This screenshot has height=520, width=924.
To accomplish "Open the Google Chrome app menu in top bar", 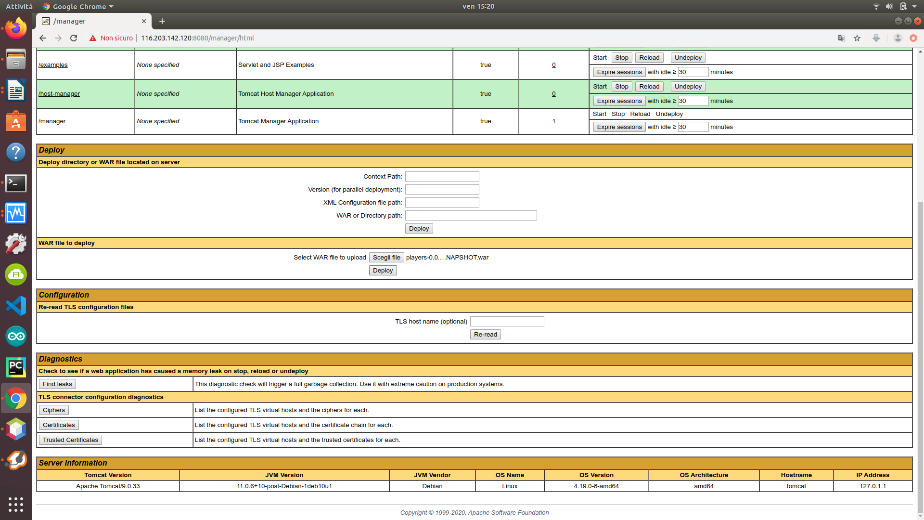I will point(78,6).
